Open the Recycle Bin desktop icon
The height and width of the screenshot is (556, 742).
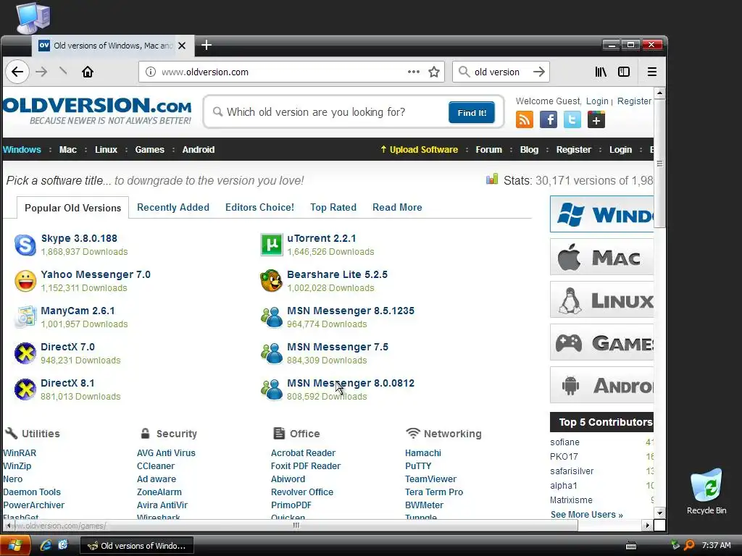(706, 491)
